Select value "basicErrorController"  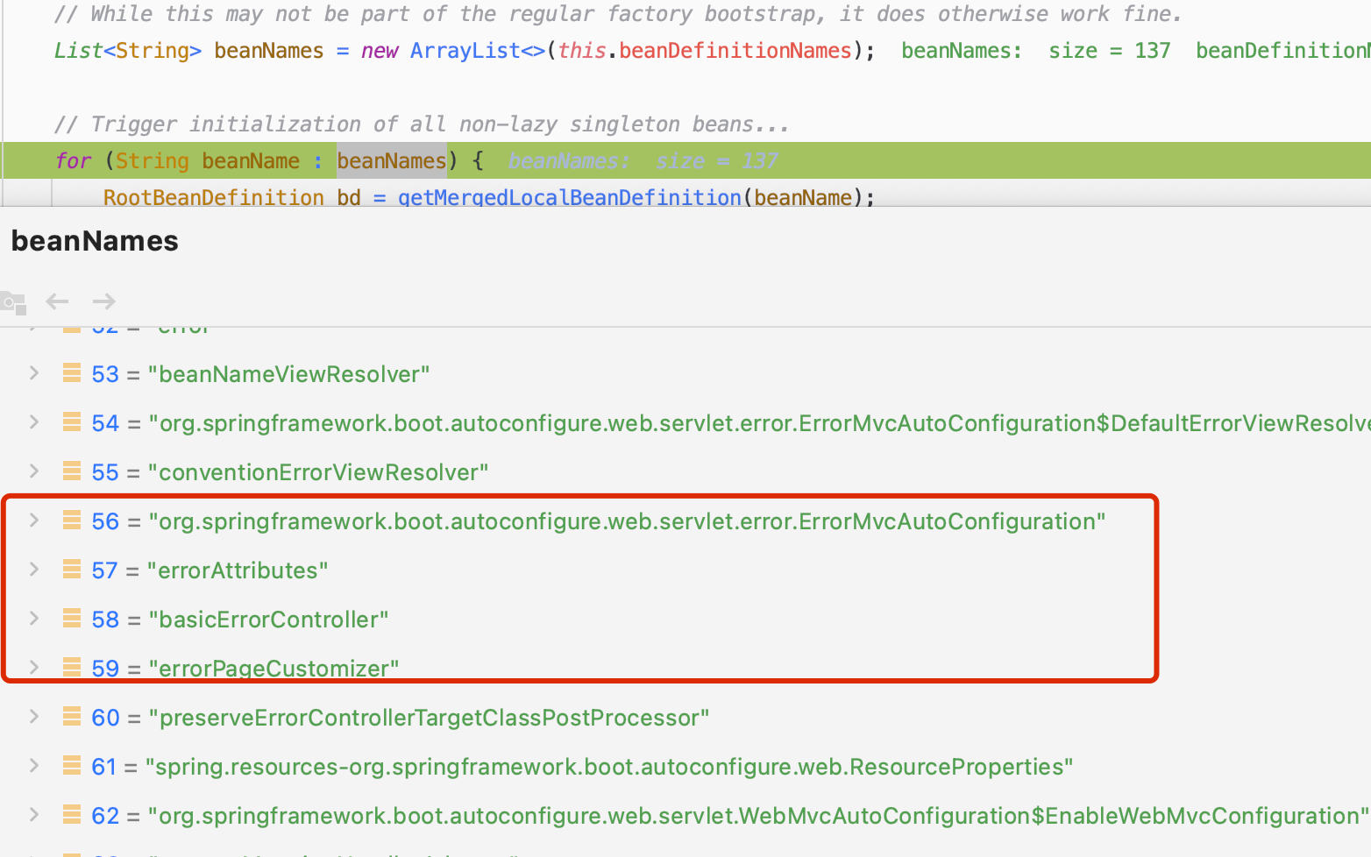point(268,620)
